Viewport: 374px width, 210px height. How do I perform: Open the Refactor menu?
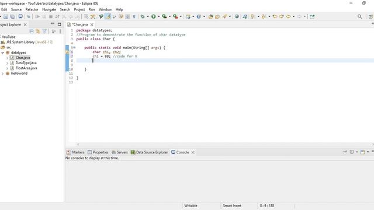[x=32, y=9]
